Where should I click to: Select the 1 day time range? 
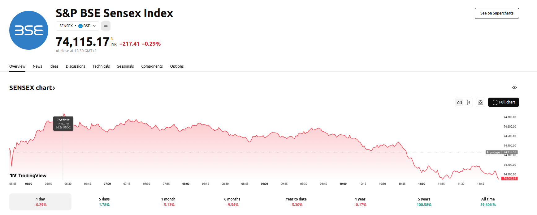click(x=40, y=202)
